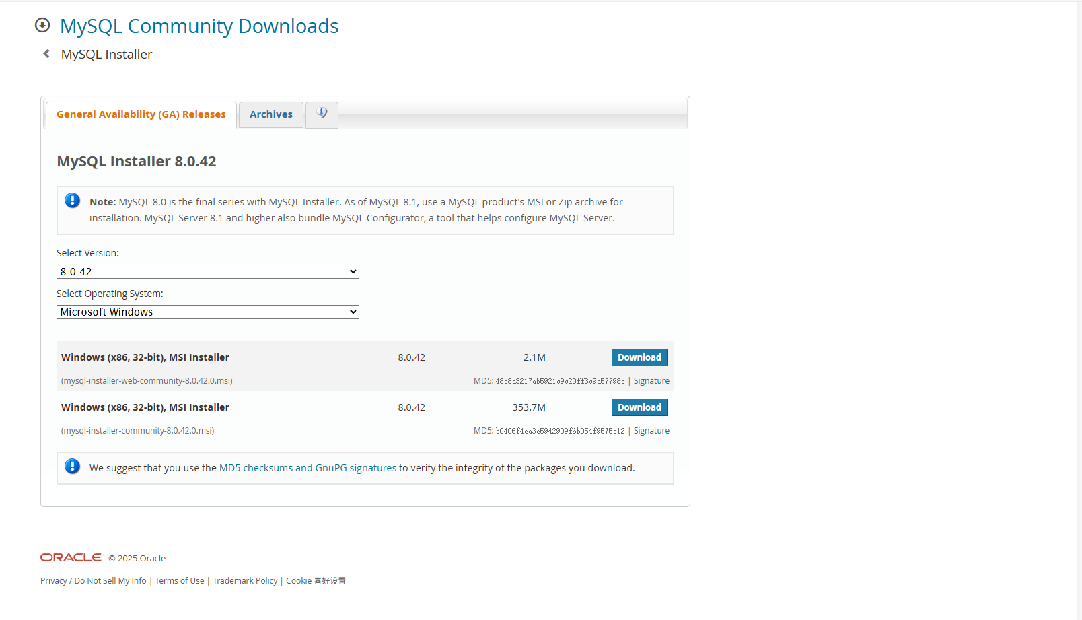Download the 2.1M web community installer

click(x=639, y=357)
